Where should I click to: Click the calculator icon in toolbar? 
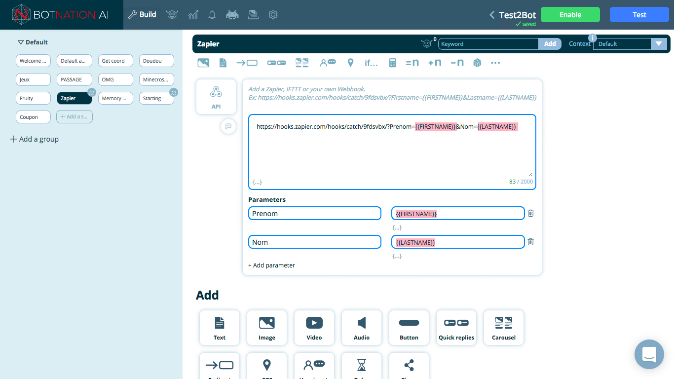pos(392,63)
